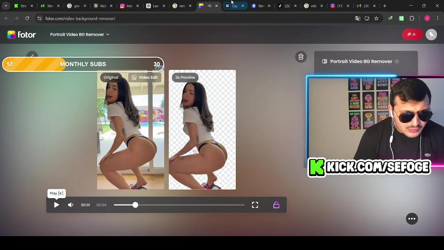Move the video progress slider handle
The image size is (444, 250).
point(135,205)
